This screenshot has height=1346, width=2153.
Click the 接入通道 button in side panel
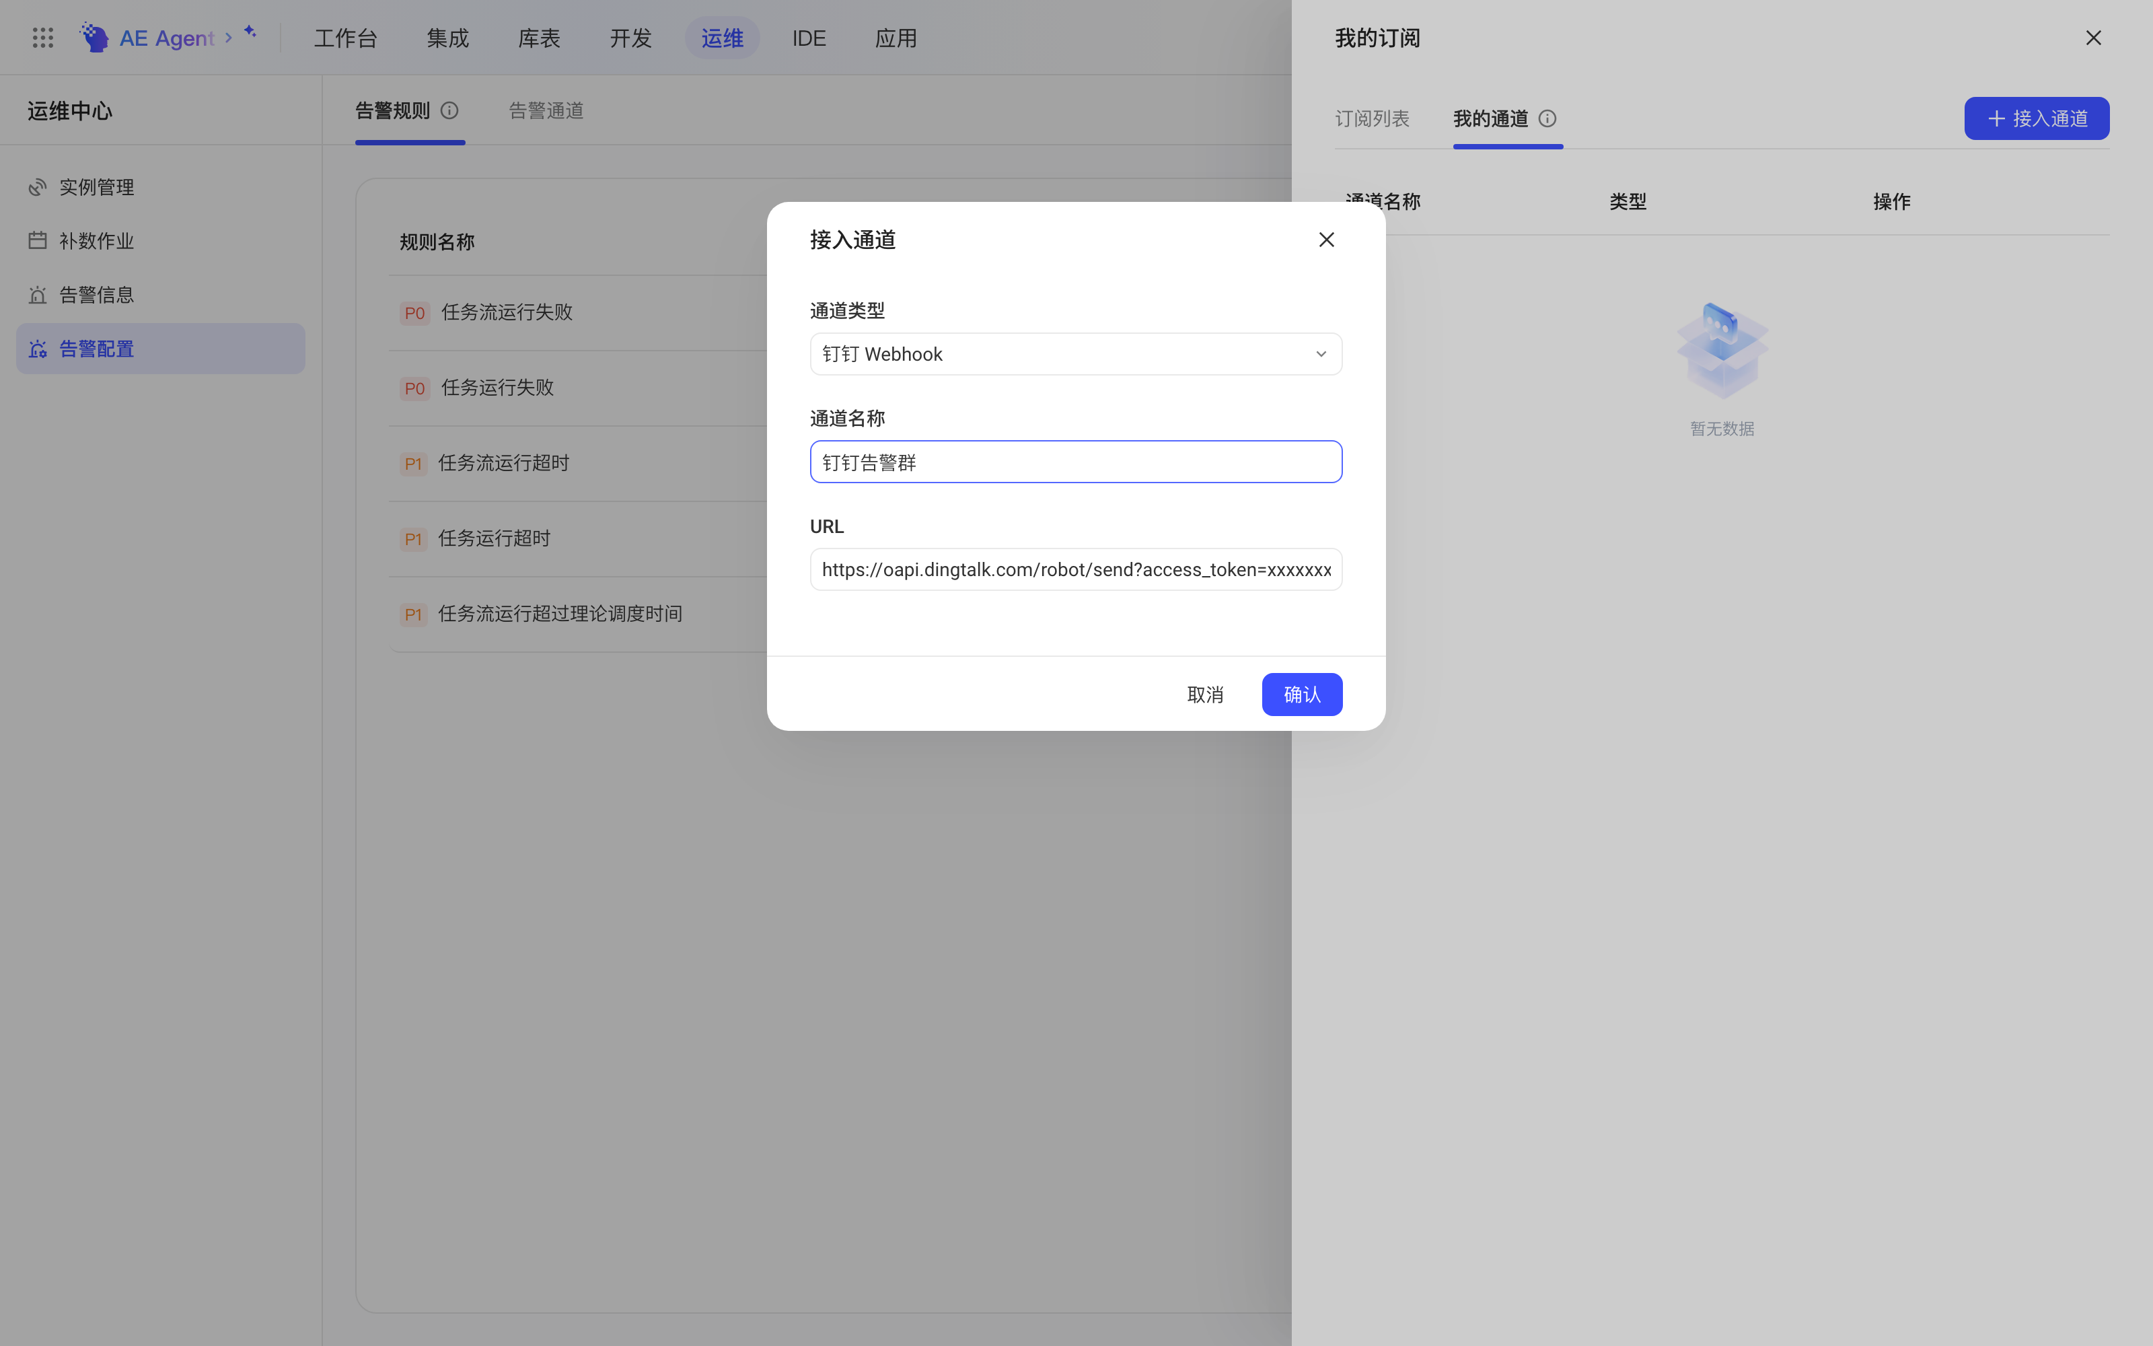pos(2037,118)
